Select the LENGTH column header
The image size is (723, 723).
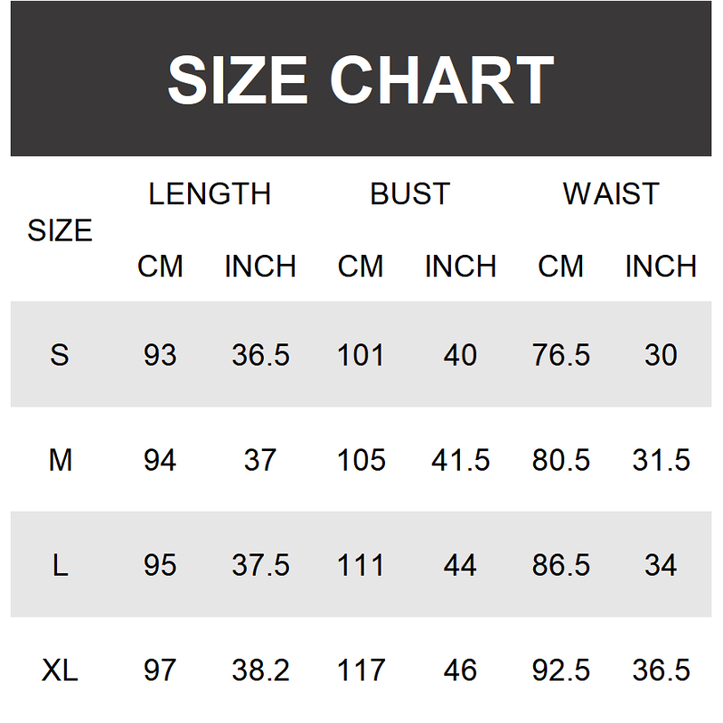click(210, 194)
